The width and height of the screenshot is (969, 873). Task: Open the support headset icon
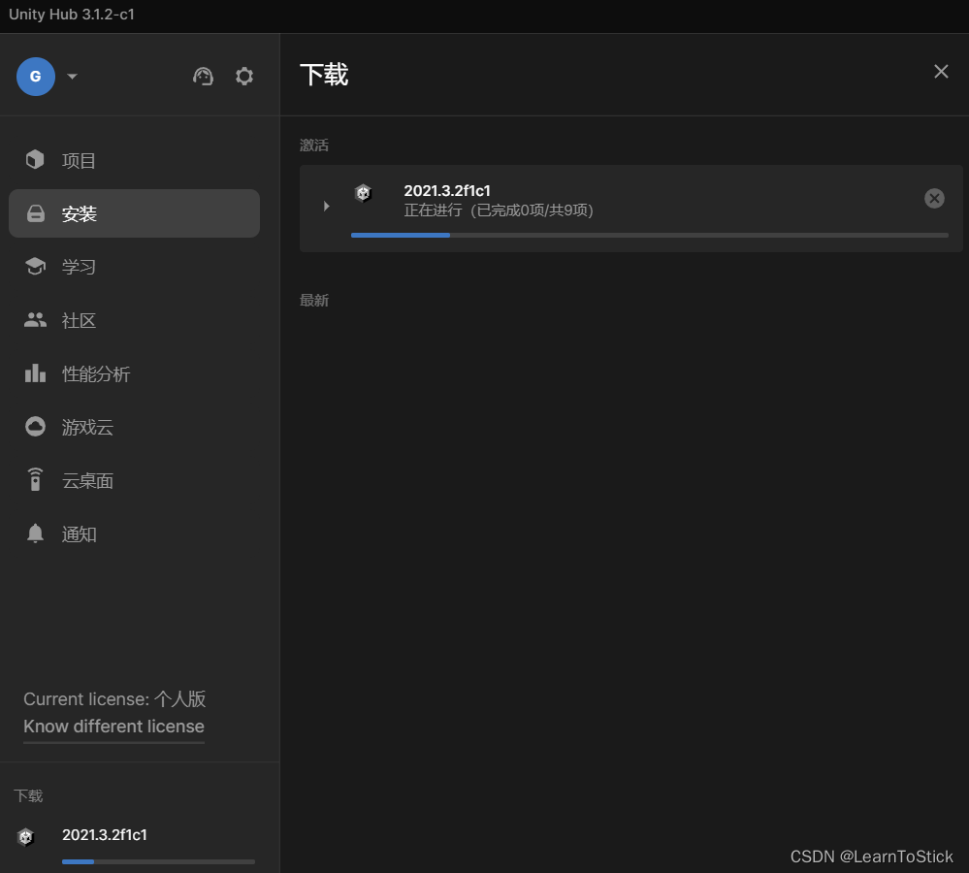coord(203,76)
